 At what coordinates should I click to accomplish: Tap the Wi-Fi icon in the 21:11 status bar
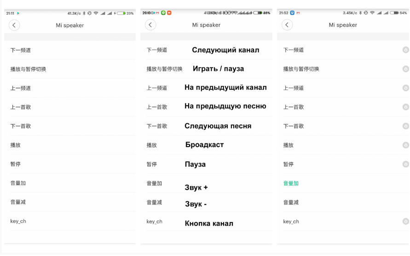[96, 13]
